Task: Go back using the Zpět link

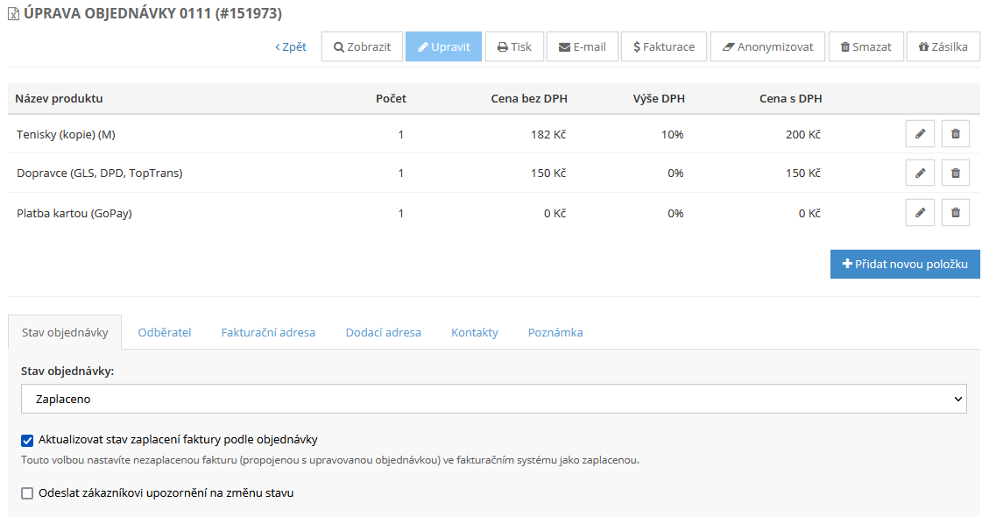Action: (291, 47)
